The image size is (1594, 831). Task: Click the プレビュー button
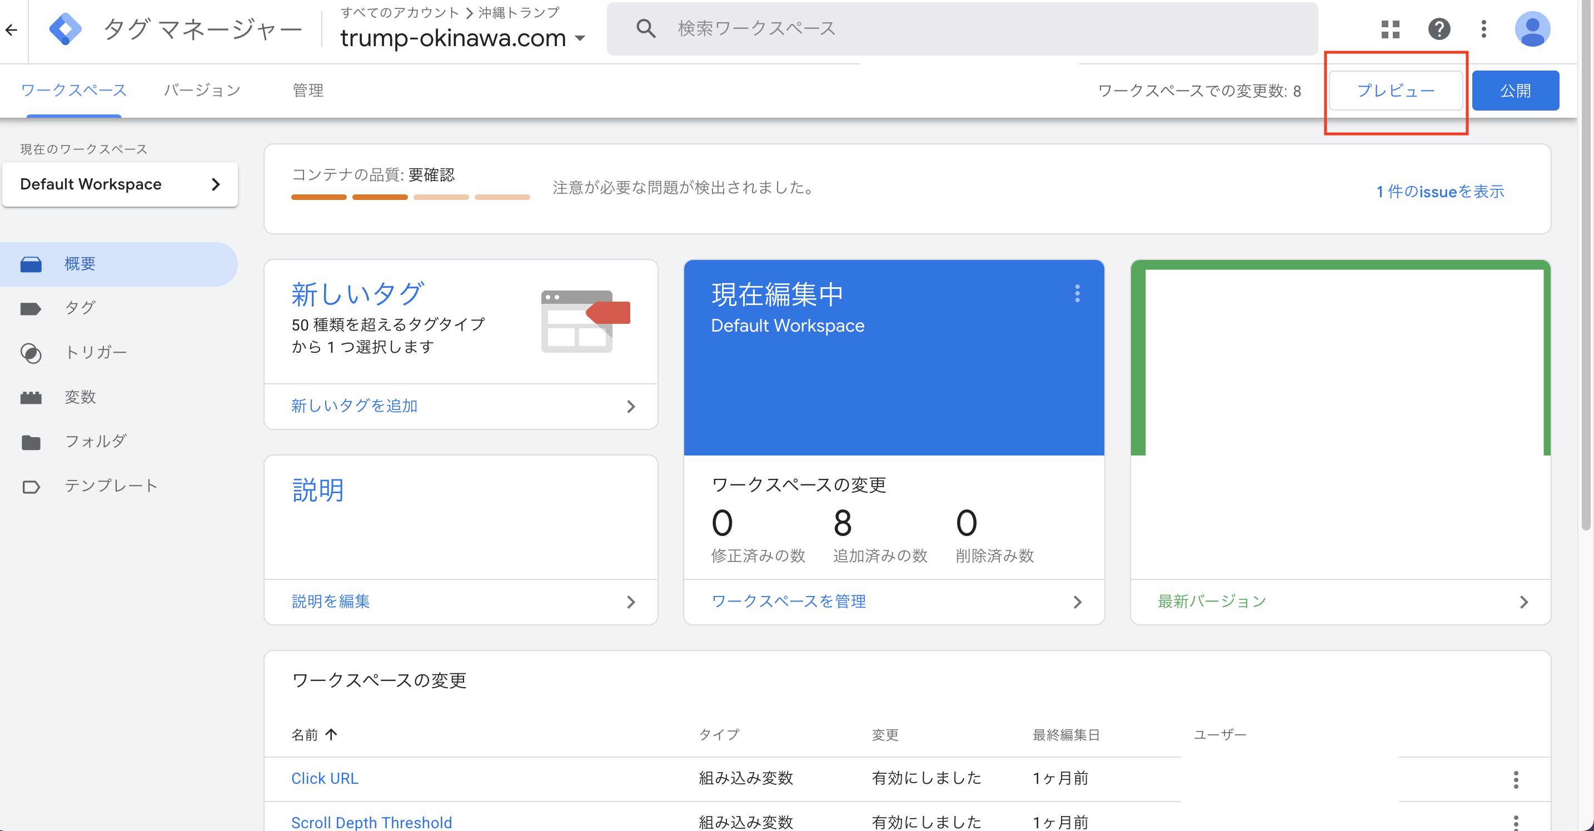(1396, 91)
